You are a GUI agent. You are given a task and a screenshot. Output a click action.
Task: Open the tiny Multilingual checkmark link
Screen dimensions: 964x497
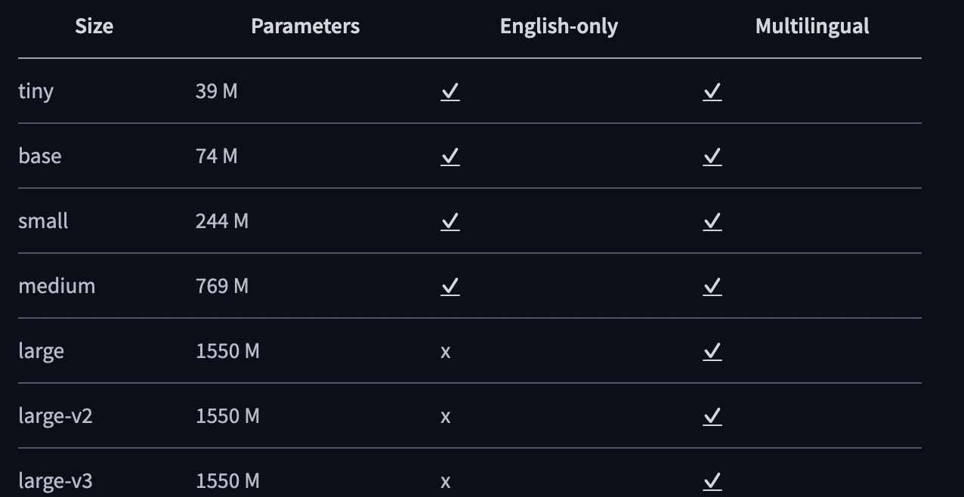tap(712, 91)
